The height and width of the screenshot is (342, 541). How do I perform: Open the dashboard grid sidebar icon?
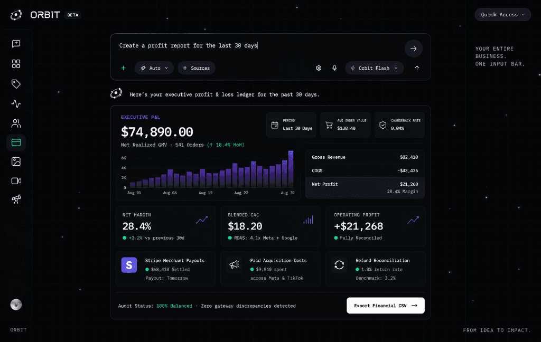[16, 64]
